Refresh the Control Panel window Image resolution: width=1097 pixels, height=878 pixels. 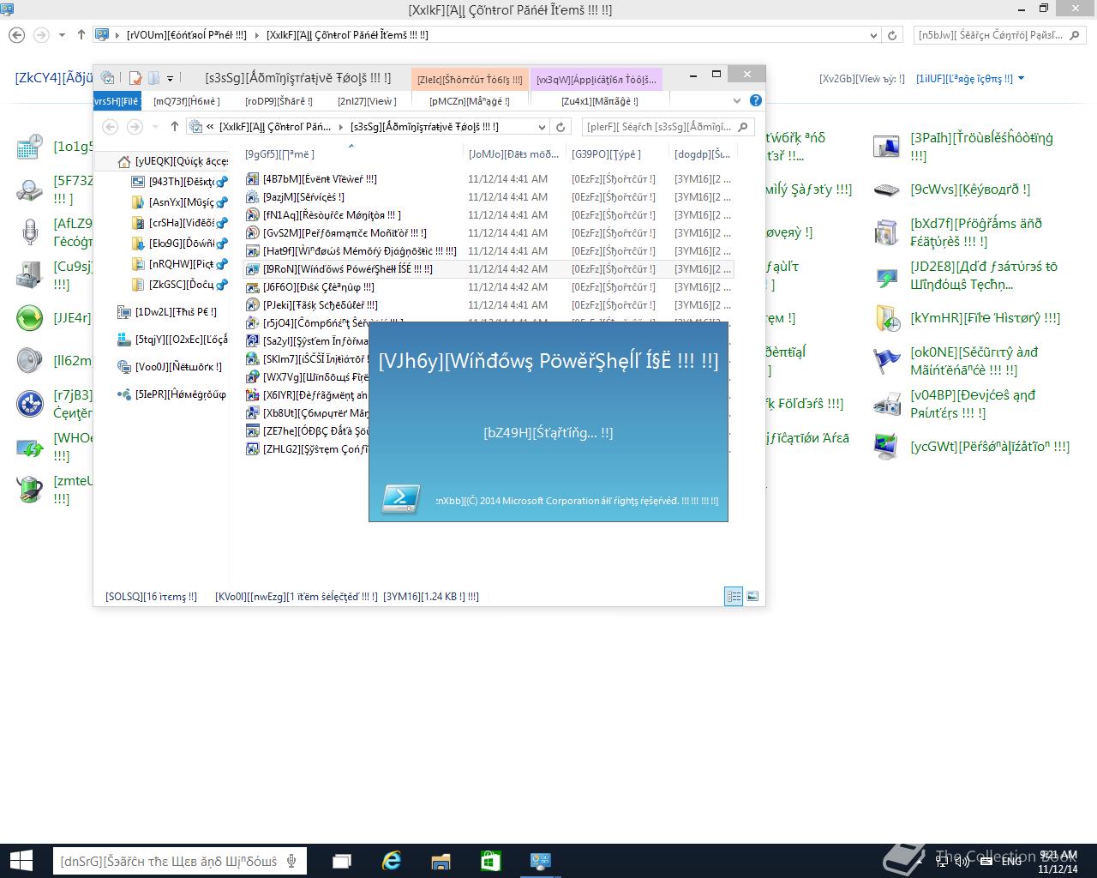pos(892,35)
